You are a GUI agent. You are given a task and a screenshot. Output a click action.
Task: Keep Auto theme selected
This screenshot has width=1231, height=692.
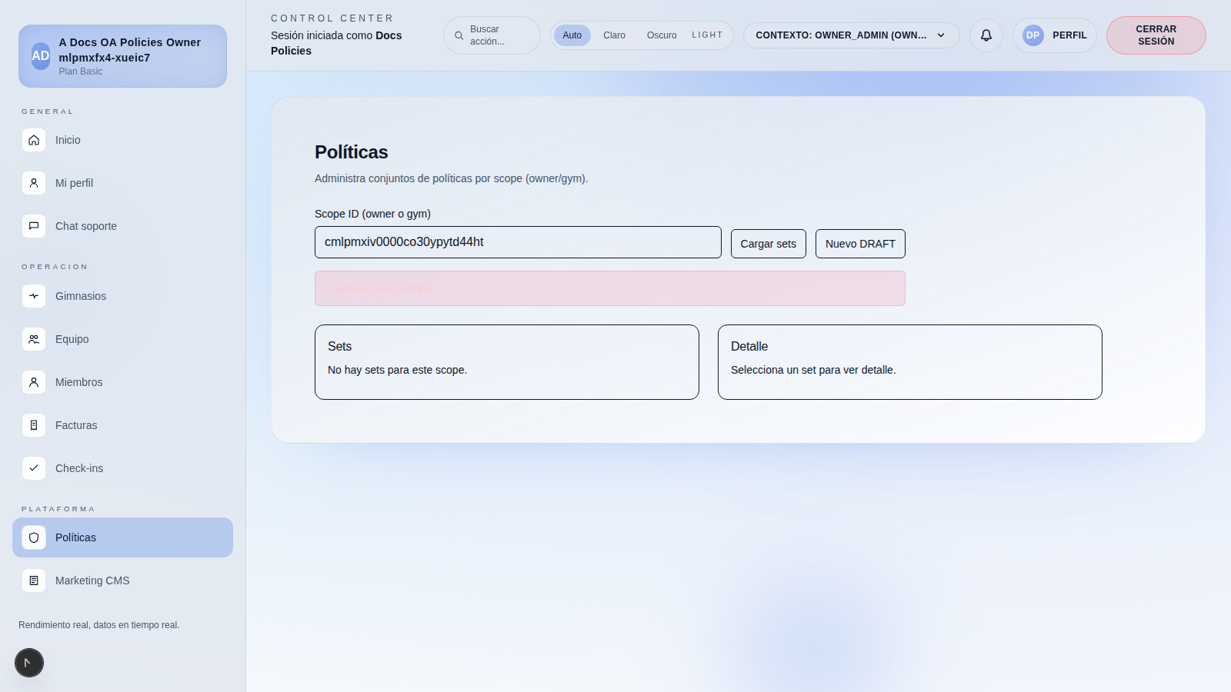point(572,35)
